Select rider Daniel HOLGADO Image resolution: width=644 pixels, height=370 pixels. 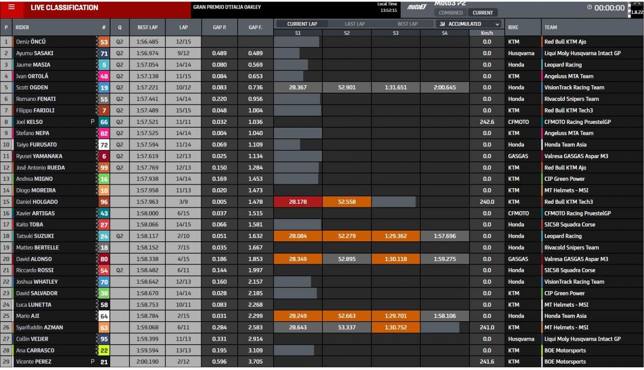tap(37, 202)
